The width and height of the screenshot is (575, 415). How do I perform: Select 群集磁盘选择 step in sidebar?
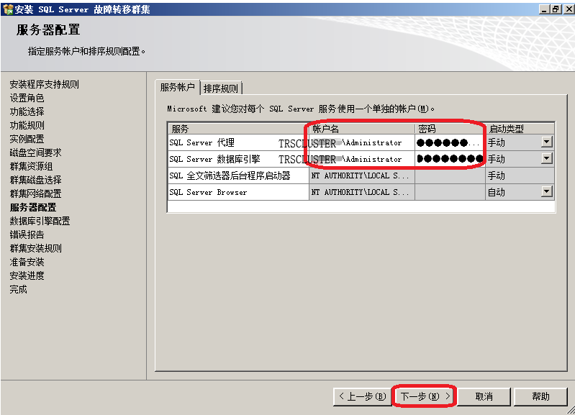click(x=35, y=180)
